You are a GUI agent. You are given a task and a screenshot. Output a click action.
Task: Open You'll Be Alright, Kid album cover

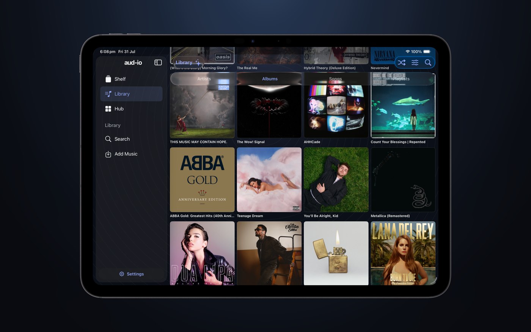pyautogui.click(x=336, y=180)
